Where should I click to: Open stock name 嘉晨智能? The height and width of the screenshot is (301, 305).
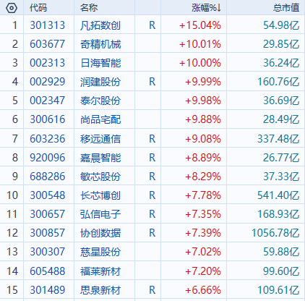[100, 158]
